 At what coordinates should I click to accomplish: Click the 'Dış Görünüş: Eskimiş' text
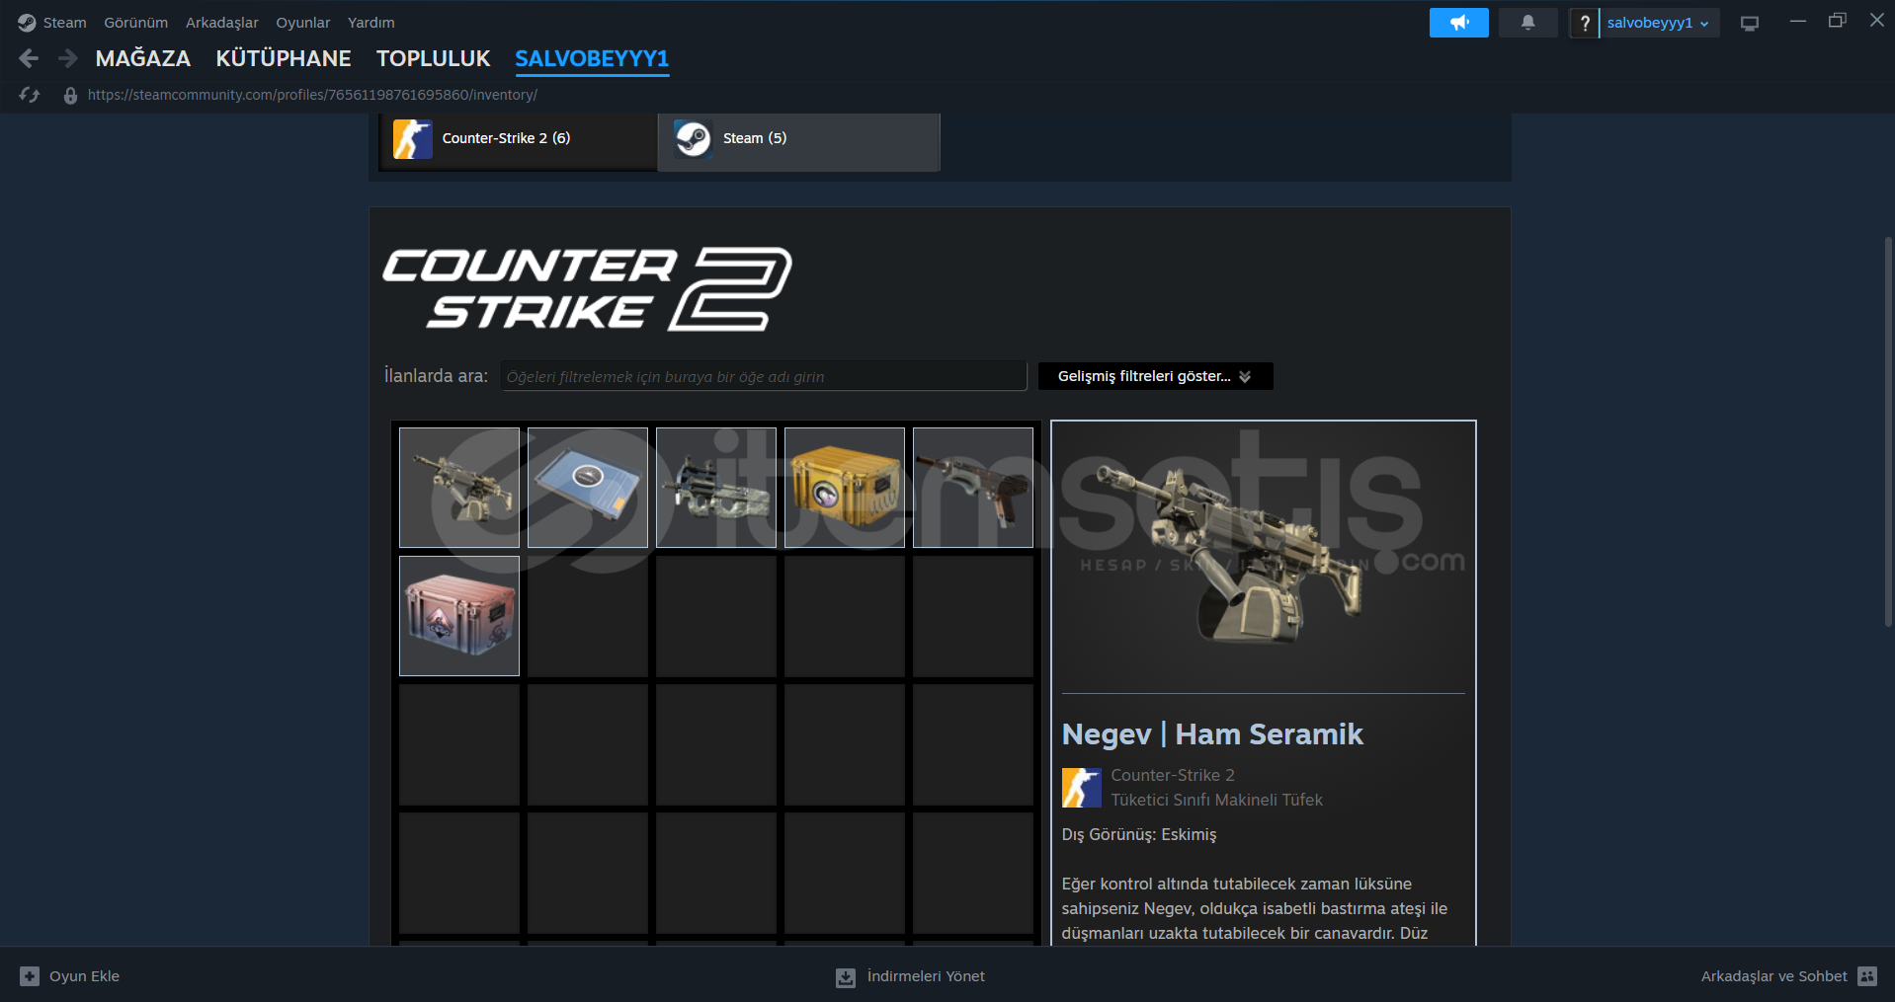1139,835
